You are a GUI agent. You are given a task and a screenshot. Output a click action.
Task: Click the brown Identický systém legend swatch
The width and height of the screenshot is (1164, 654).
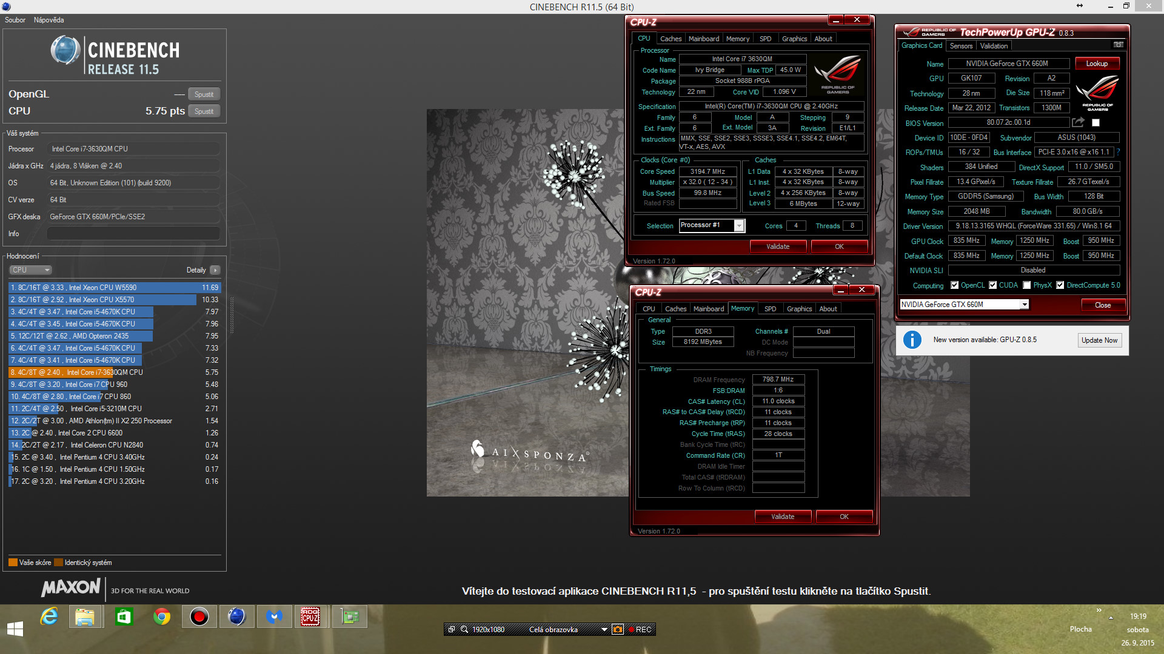tap(58, 563)
